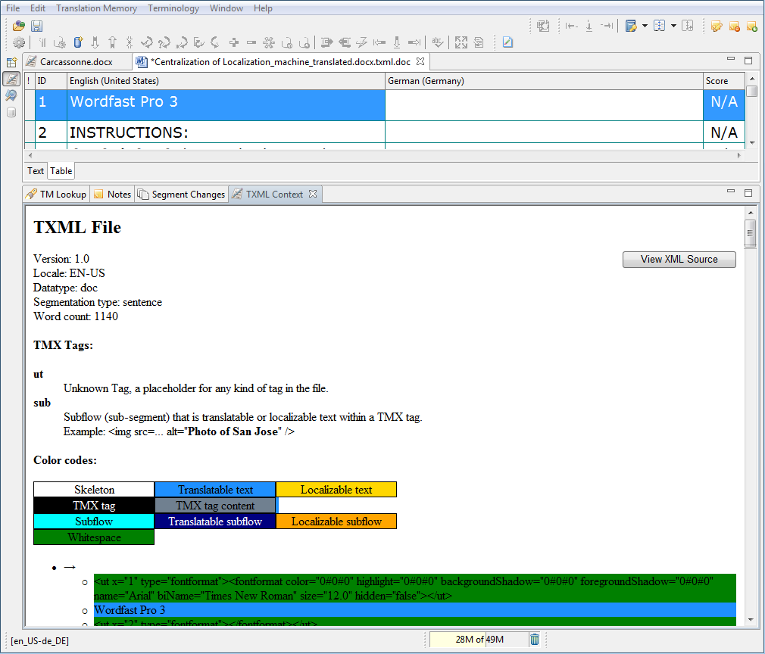This screenshot has width=765, height=654.
Task: Open dropdown arrow next to terminology book icon
Action: pos(645,26)
